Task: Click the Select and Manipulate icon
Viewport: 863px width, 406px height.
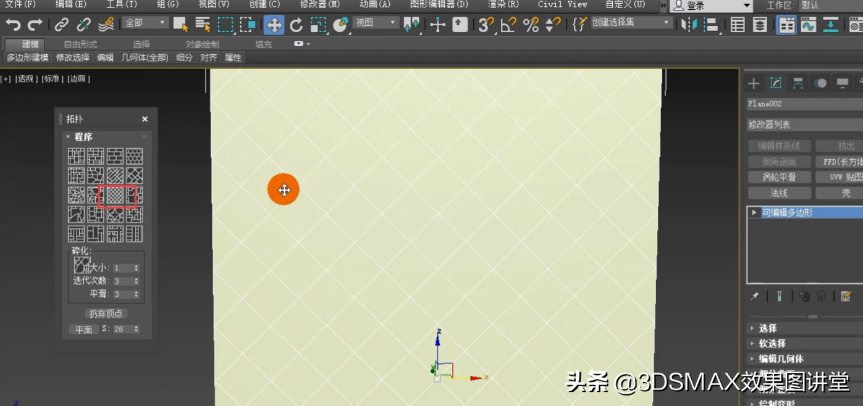Action: pos(438,25)
